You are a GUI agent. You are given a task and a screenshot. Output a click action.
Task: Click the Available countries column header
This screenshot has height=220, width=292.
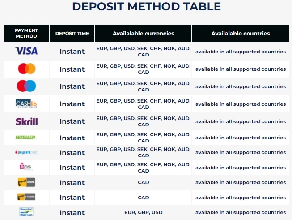tap(241, 33)
